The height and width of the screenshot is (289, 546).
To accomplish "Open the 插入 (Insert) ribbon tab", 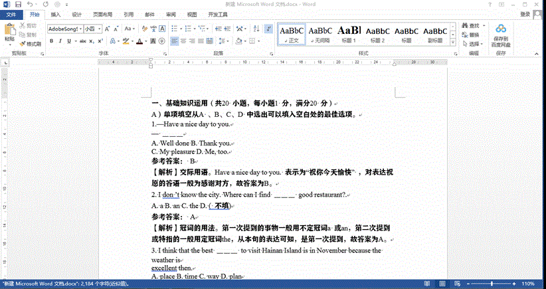I will [x=56, y=14].
